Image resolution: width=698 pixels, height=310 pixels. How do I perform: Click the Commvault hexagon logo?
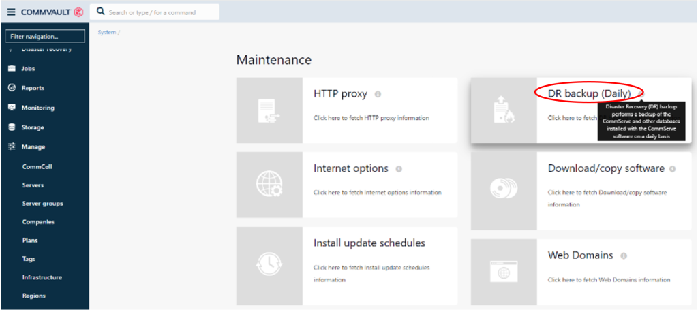tap(78, 12)
